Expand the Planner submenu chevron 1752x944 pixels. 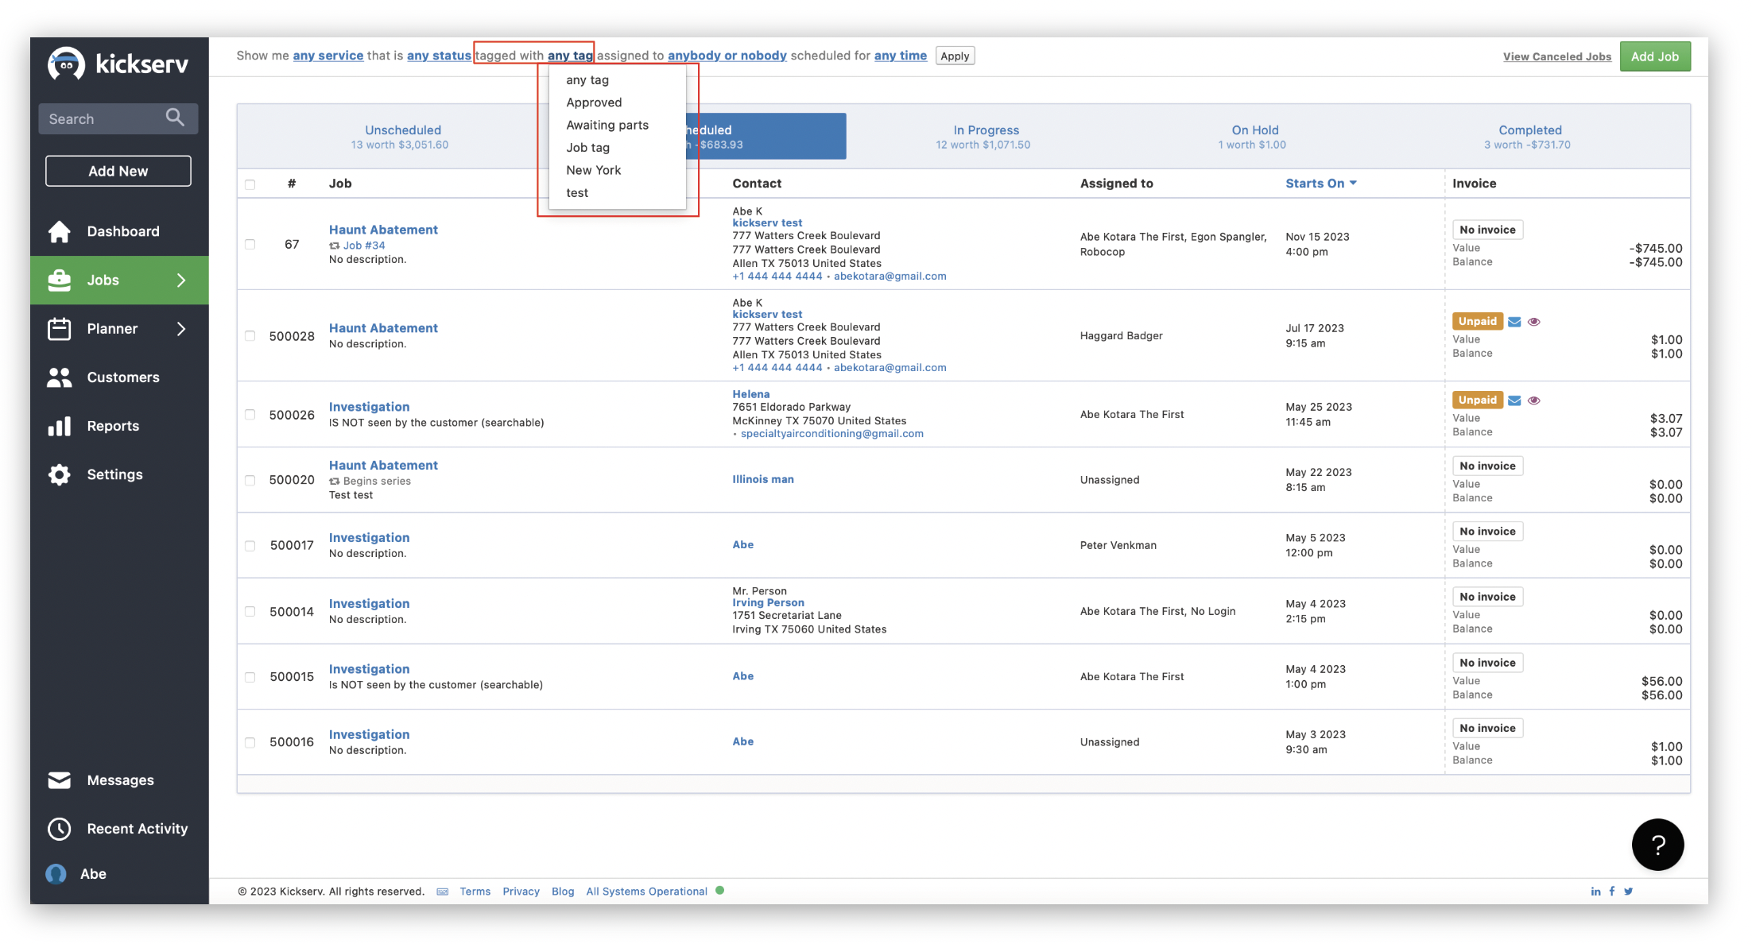point(181,329)
